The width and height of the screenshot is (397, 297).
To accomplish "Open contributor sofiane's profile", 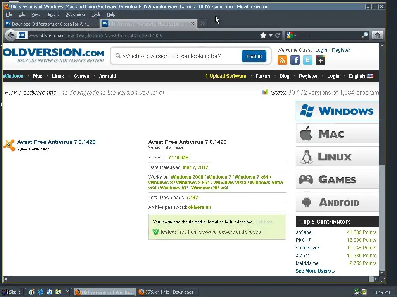I will pyautogui.click(x=304, y=232).
